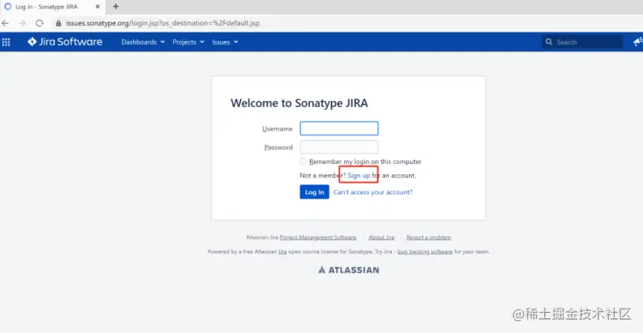The height and width of the screenshot is (333, 643).
Task: Reload the page with refresh icon
Action: [x=39, y=23]
